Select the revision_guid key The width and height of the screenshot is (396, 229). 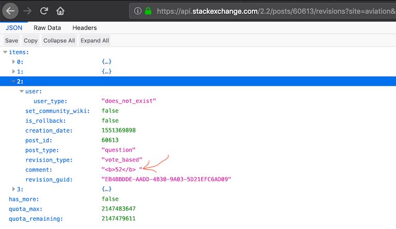tap(49, 179)
